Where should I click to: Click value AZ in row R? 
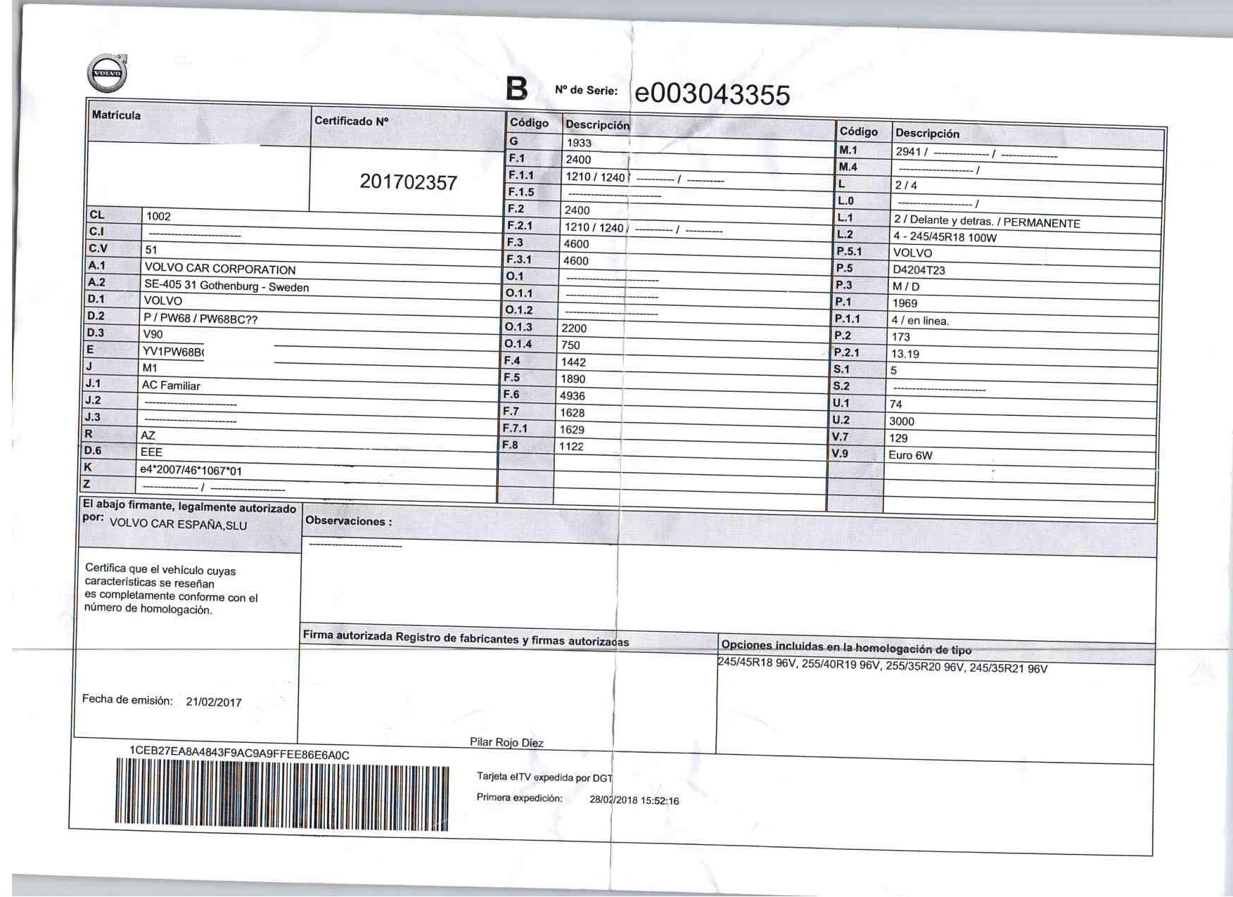(148, 435)
